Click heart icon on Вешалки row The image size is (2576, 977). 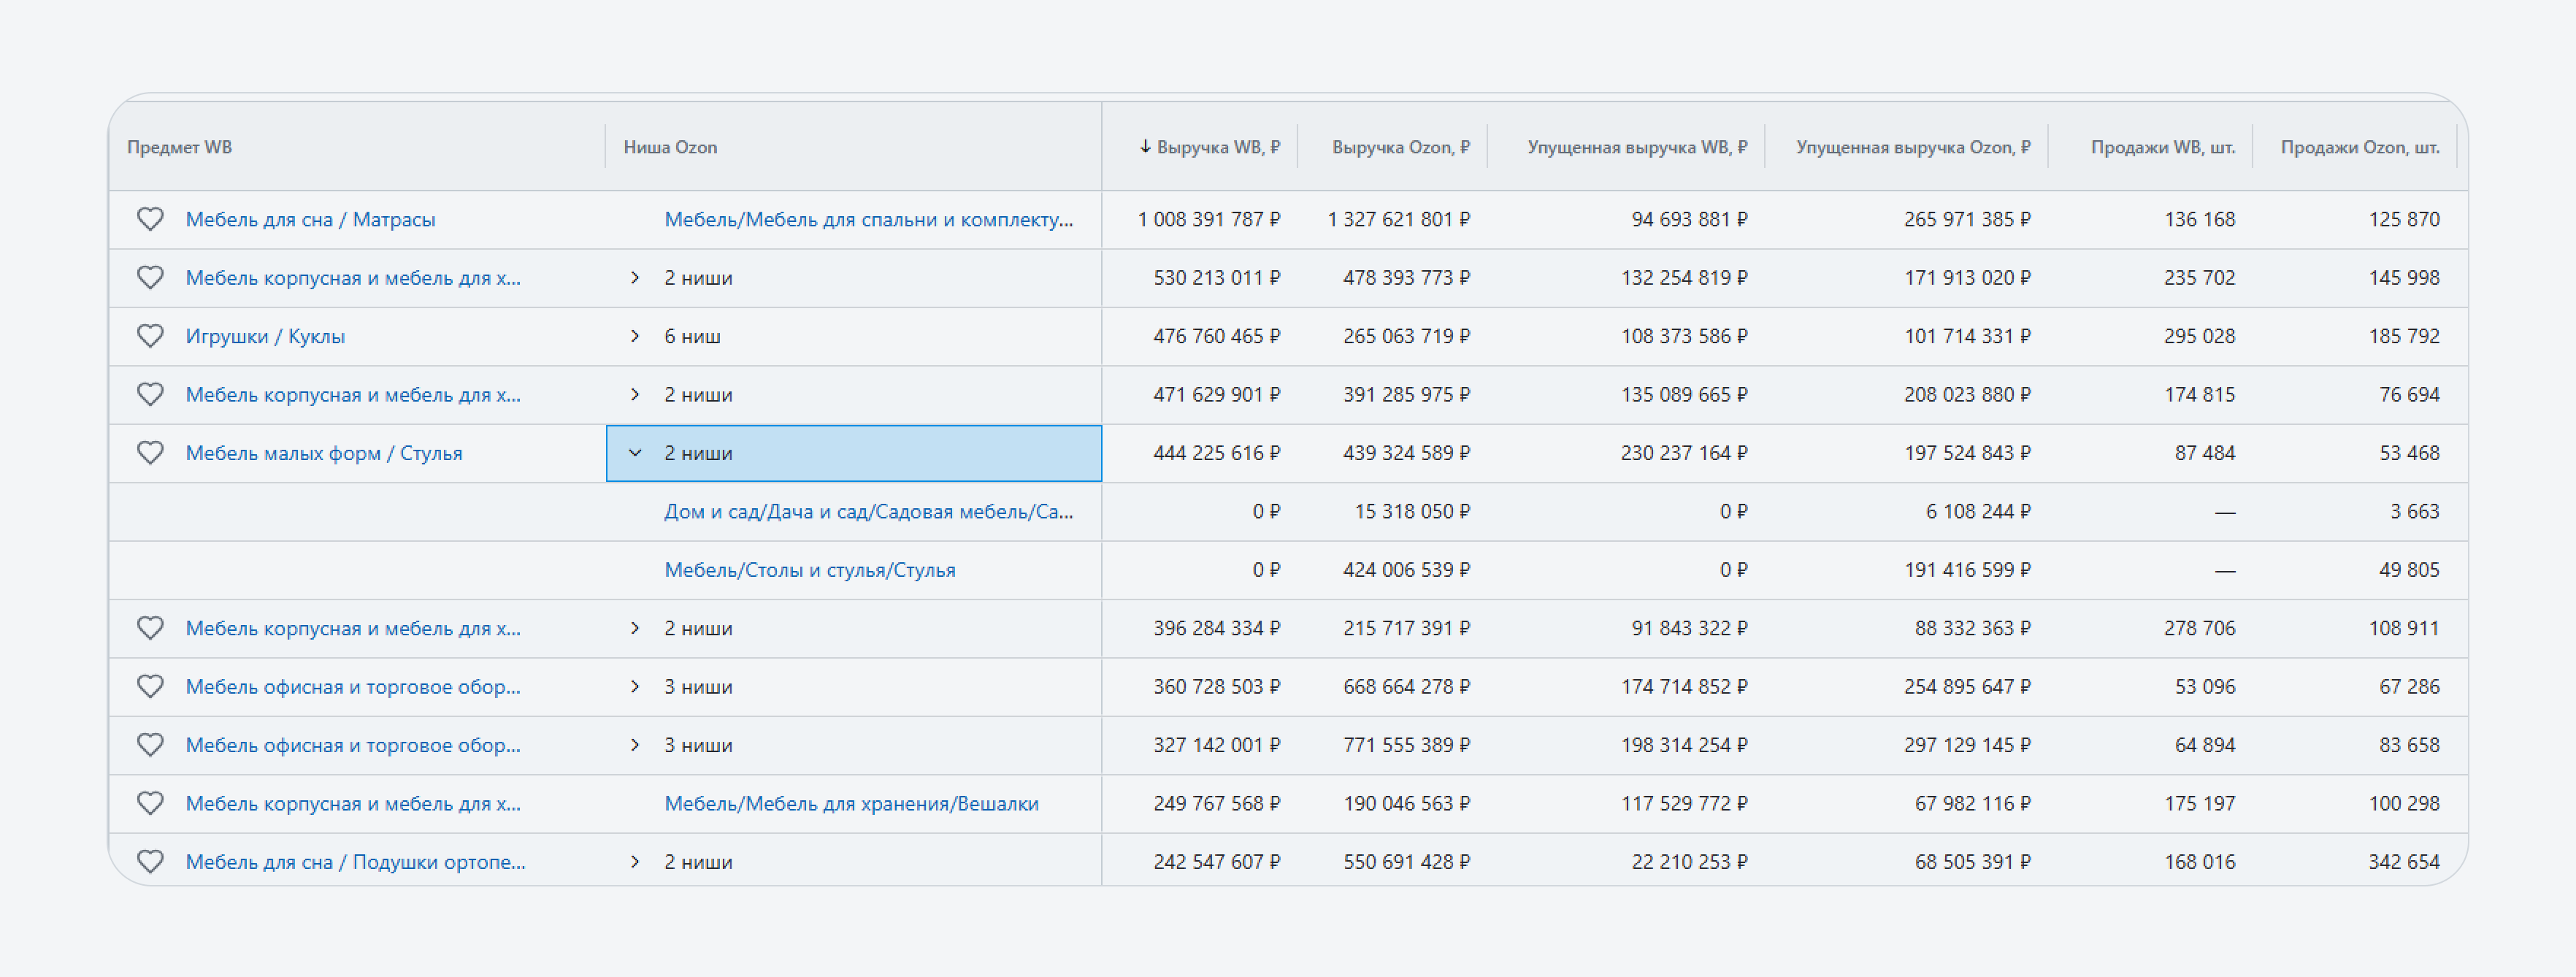150,803
